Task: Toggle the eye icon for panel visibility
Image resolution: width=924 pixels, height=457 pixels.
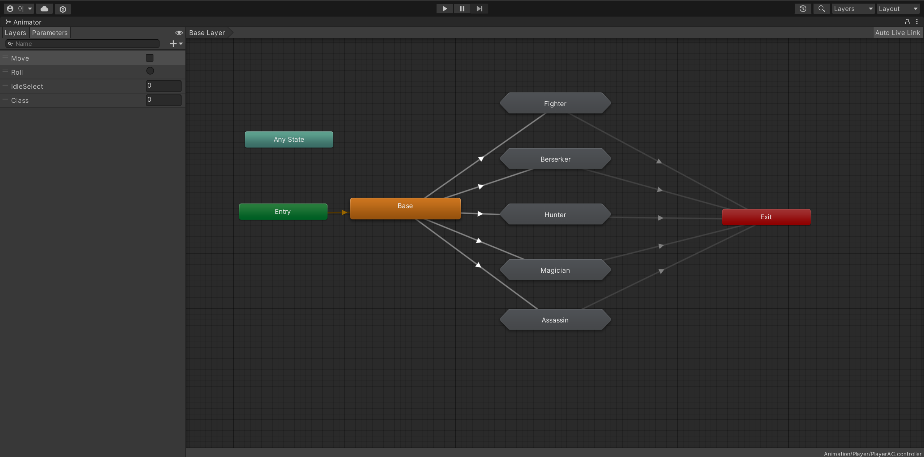Action: 179,32
